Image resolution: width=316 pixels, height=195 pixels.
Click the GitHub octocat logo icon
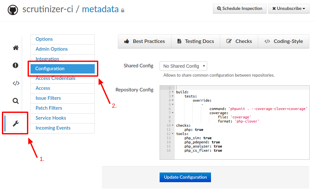click(13, 10)
